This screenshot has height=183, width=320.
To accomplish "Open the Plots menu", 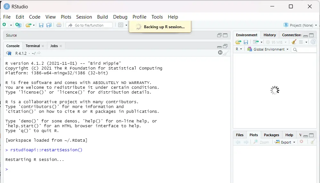I will click(x=66, y=17).
